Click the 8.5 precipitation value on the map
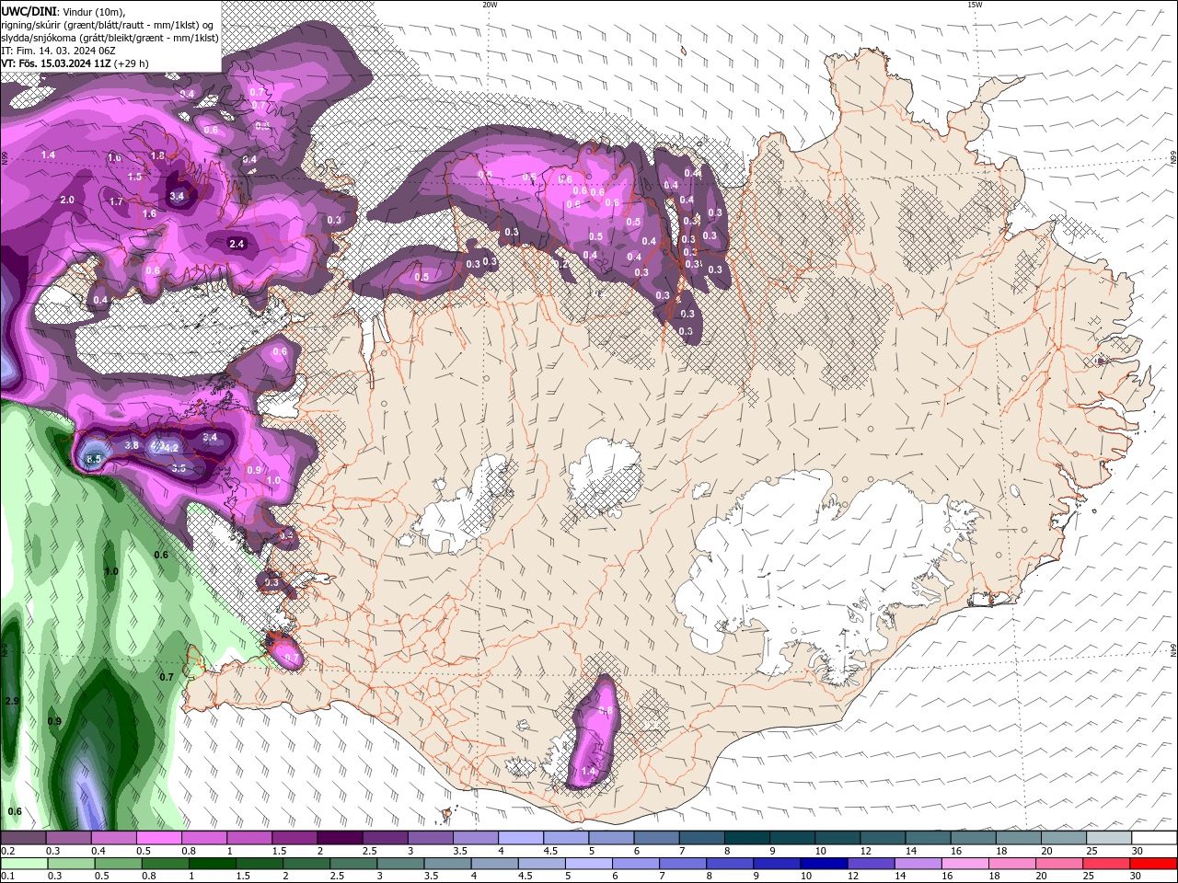The image size is (1178, 883). tap(93, 458)
